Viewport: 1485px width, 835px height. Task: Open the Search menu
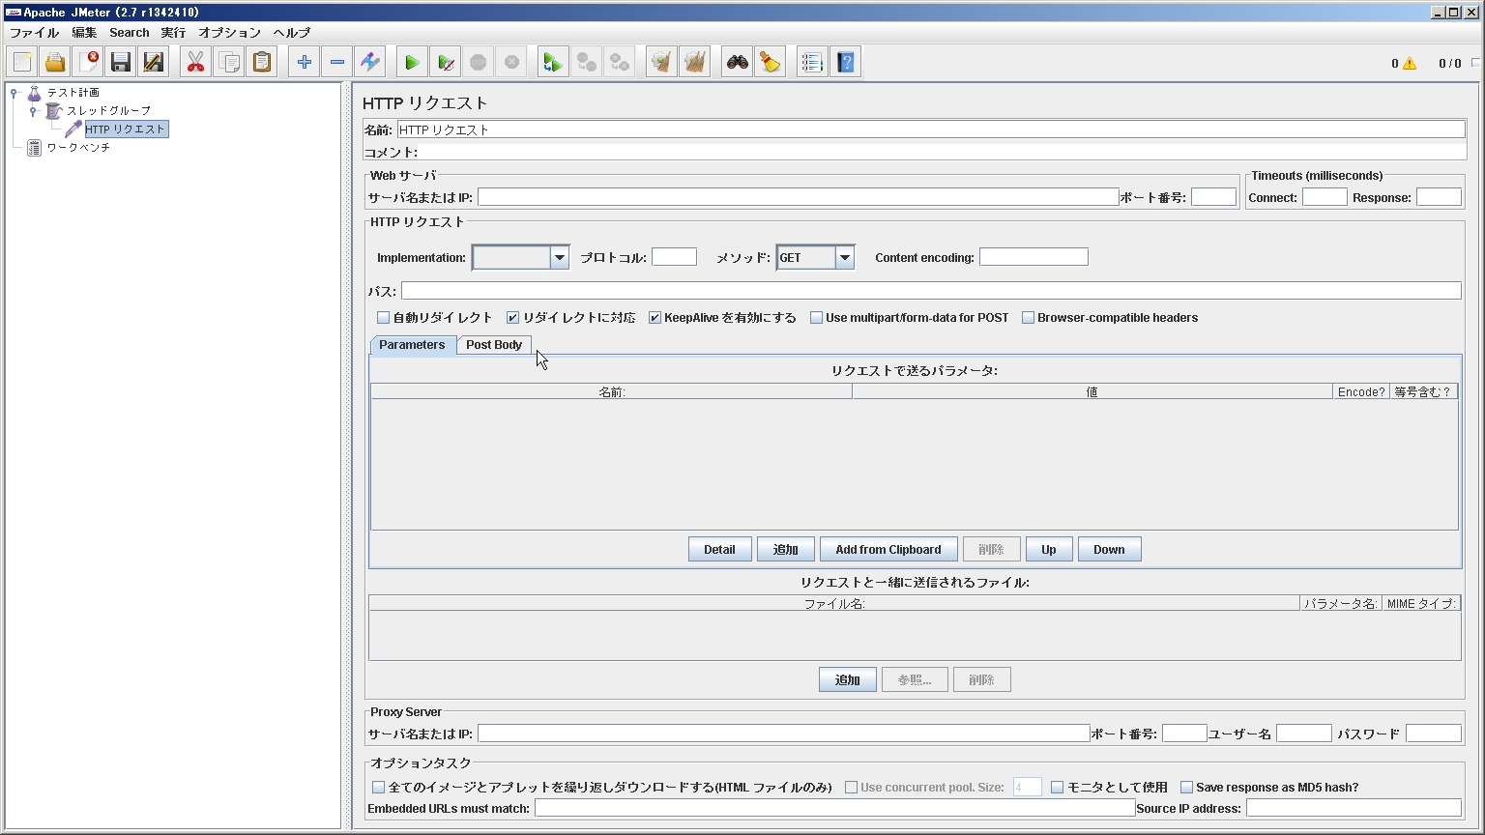coord(129,33)
